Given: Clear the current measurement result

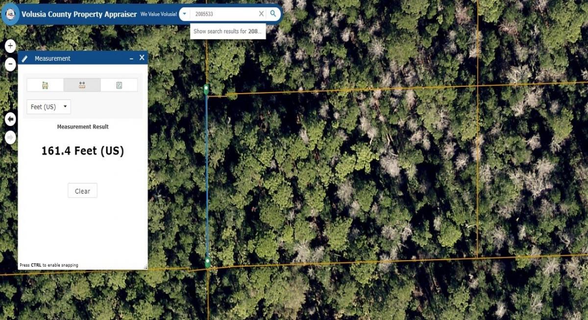Looking at the screenshot, I should (x=82, y=191).
